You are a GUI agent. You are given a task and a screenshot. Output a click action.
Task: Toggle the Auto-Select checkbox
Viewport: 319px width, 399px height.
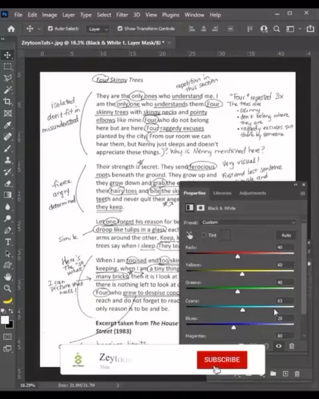click(x=51, y=29)
